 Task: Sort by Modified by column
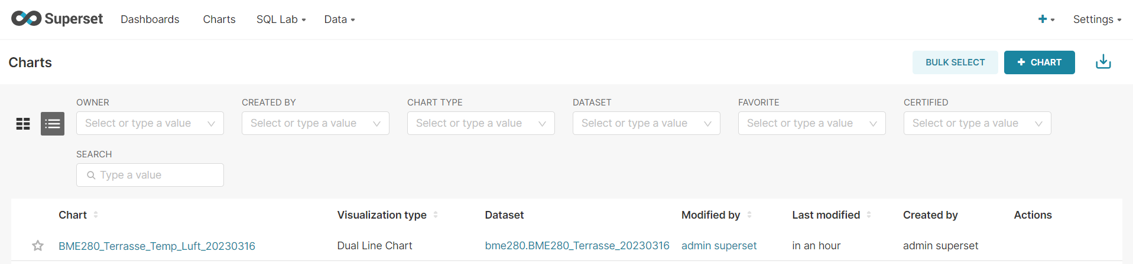749,215
